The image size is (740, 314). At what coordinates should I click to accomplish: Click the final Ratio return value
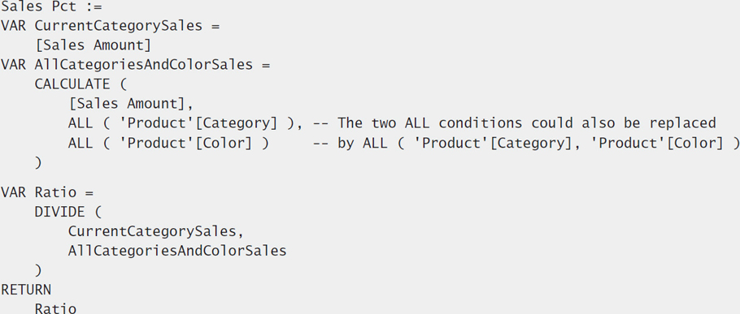click(x=55, y=308)
